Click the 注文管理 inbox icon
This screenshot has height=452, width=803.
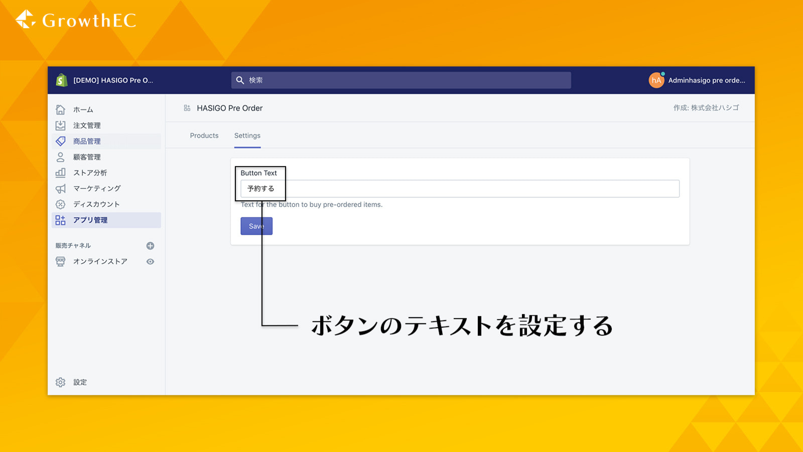click(61, 126)
